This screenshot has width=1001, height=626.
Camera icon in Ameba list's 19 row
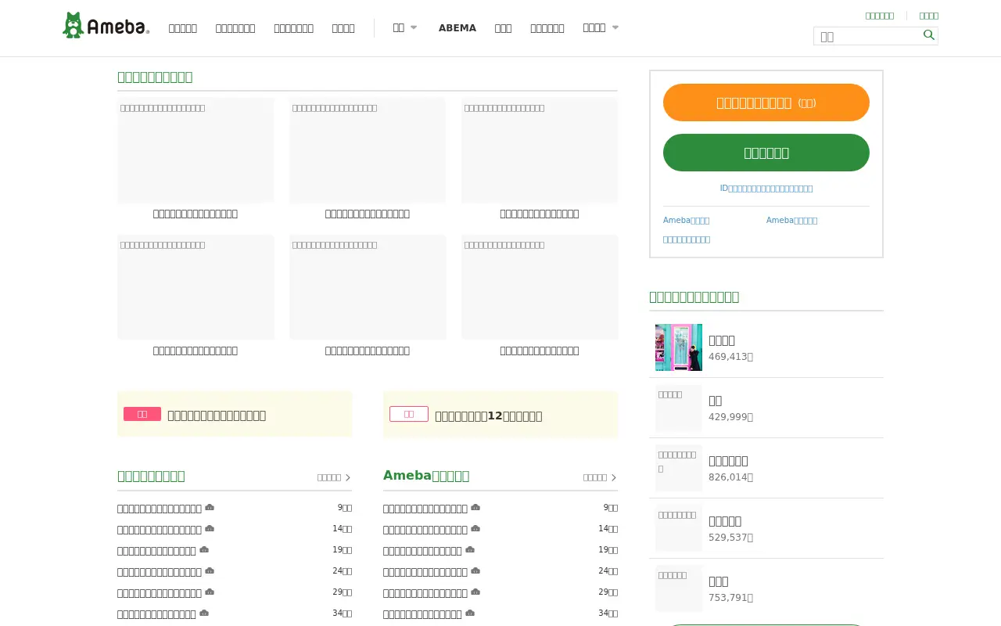(x=470, y=550)
